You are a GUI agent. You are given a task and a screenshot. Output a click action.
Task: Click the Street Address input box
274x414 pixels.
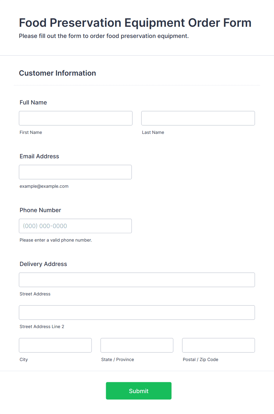(x=137, y=280)
